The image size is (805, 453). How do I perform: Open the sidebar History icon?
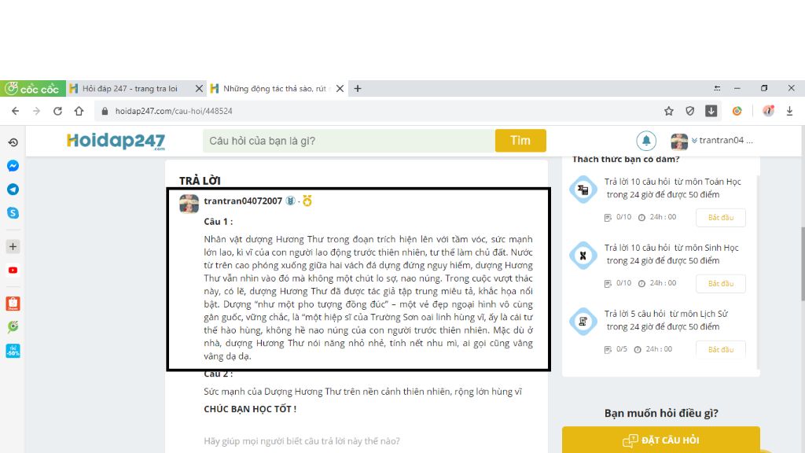[13, 142]
